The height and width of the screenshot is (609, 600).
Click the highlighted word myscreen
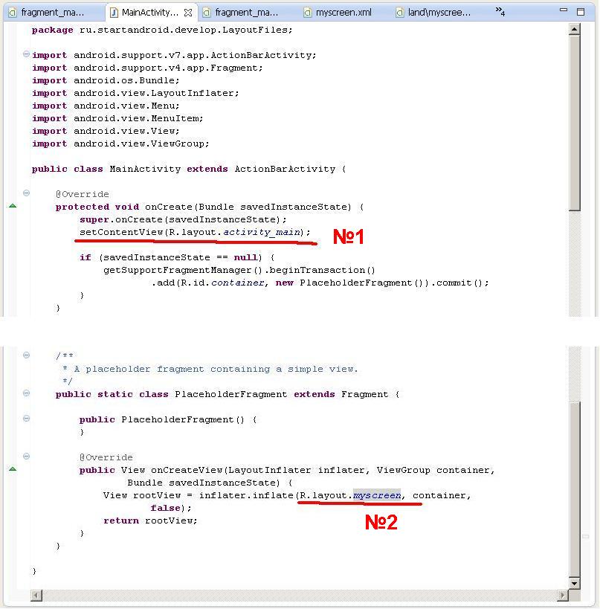(x=377, y=495)
